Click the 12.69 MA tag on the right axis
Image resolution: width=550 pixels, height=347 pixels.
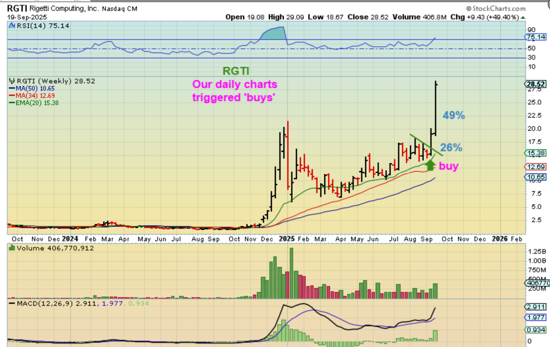point(535,167)
